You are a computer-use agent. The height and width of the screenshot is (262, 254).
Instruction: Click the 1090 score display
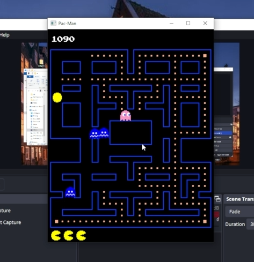[x=63, y=39]
